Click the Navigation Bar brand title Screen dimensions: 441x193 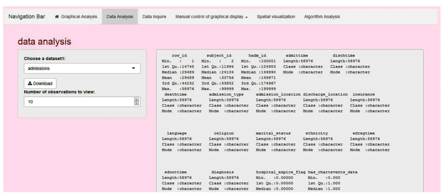(x=27, y=16)
